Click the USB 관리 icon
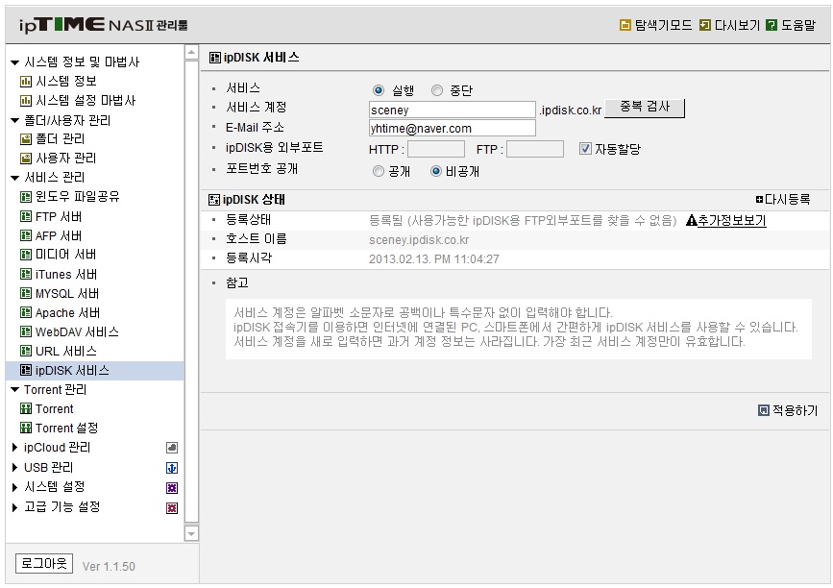The height and width of the screenshot is (588, 833). 172,468
